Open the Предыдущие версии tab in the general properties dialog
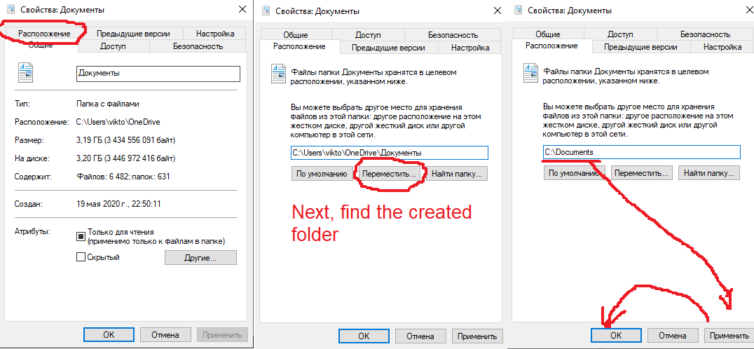754x349 pixels. pyautogui.click(x=133, y=34)
